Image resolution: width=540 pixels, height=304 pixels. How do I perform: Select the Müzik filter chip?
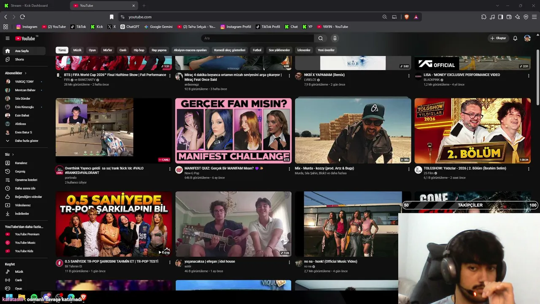[x=77, y=50]
